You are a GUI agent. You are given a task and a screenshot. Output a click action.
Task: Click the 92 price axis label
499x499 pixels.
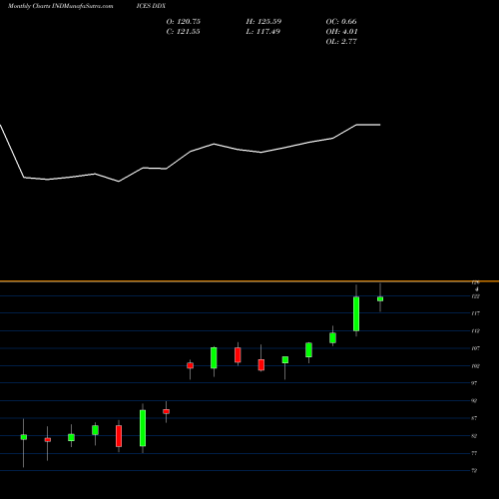click(474, 401)
